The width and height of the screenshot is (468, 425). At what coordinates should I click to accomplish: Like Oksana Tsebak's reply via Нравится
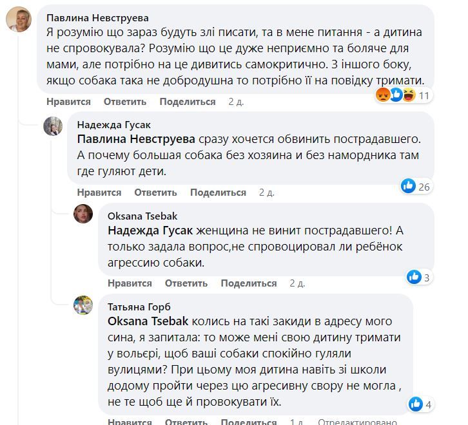point(130,283)
